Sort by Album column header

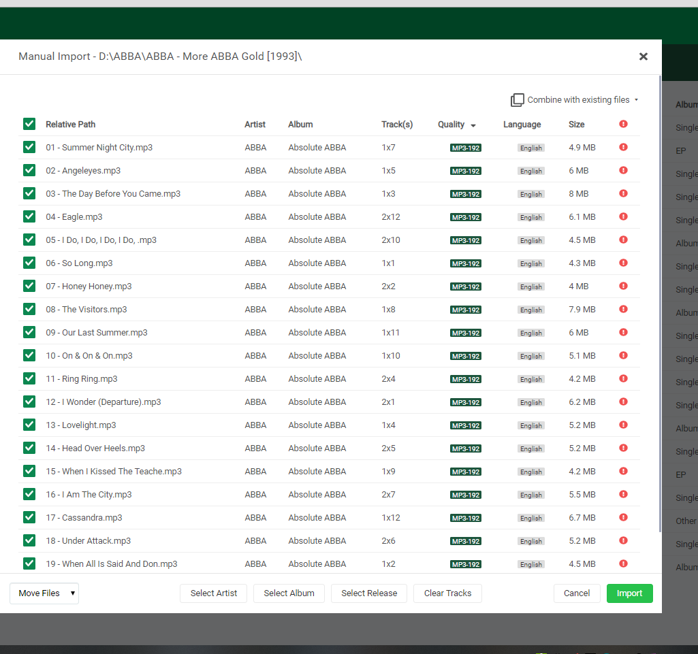(x=300, y=124)
